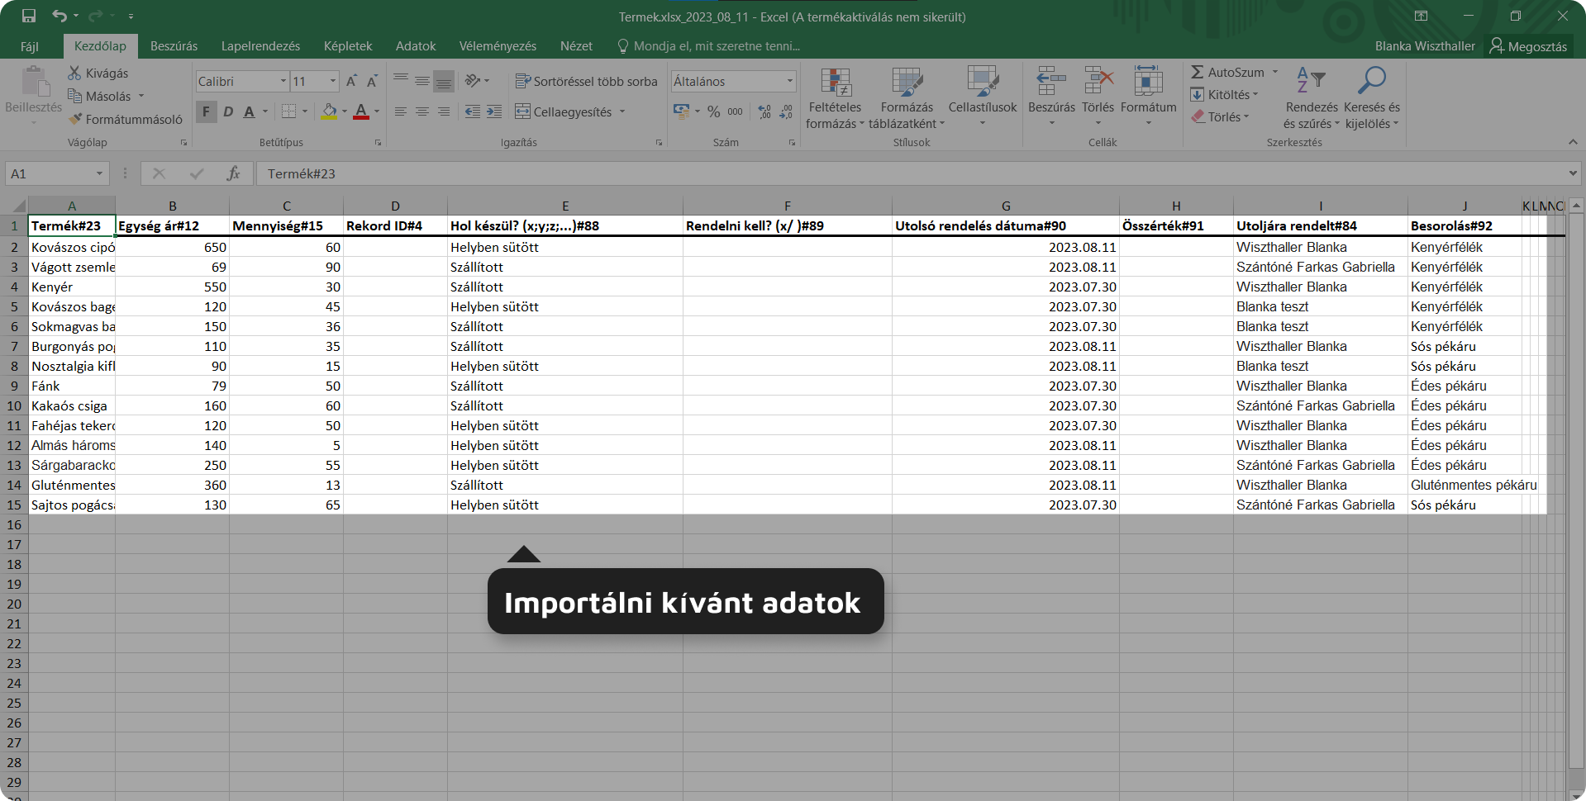This screenshot has width=1586, height=801.
Task: Expand the Cellaegyesítés merge dropdown arrow
Action: (x=622, y=111)
